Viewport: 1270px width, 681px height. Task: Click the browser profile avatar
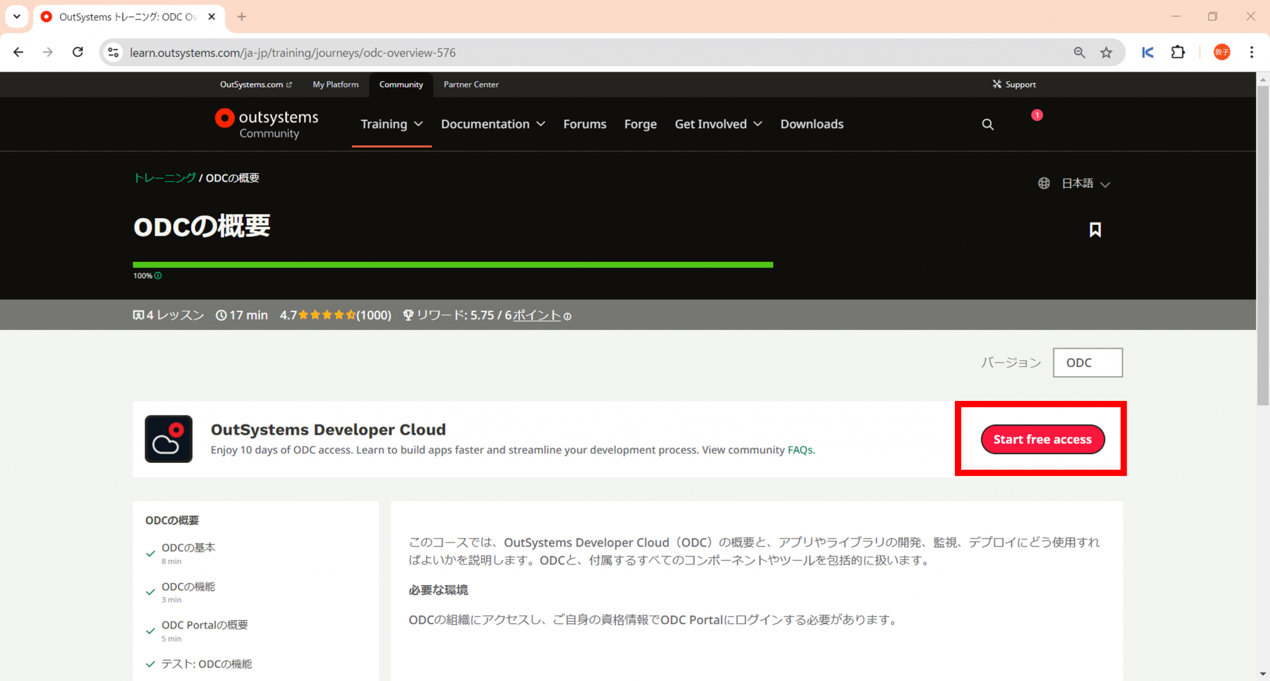tap(1221, 52)
